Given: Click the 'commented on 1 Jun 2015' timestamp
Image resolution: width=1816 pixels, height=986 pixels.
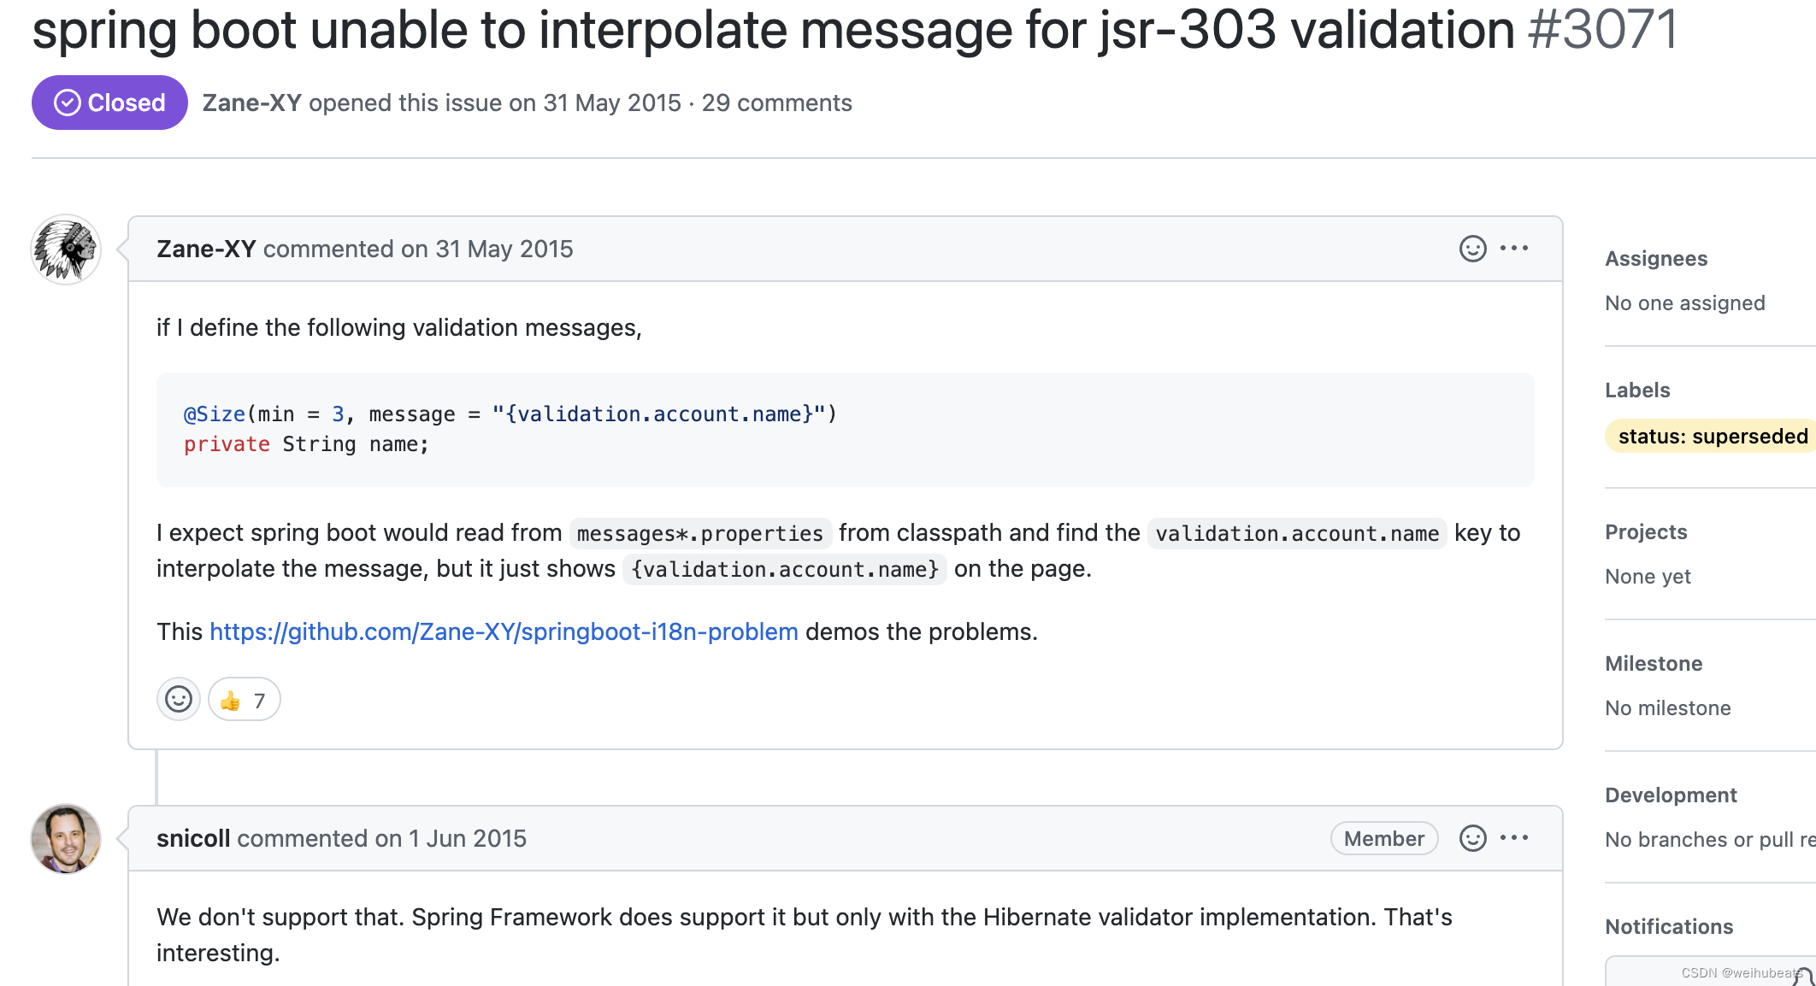Looking at the screenshot, I should pos(381,839).
